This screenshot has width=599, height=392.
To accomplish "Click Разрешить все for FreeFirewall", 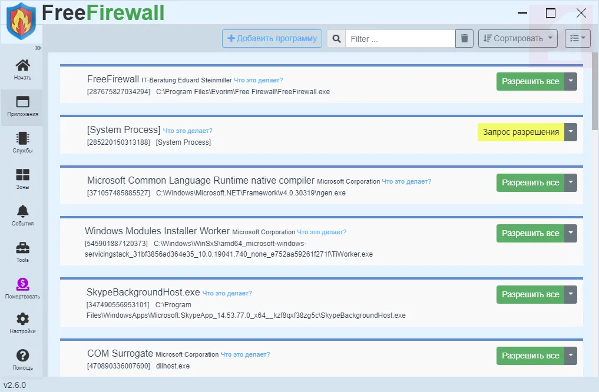I will click(530, 81).
